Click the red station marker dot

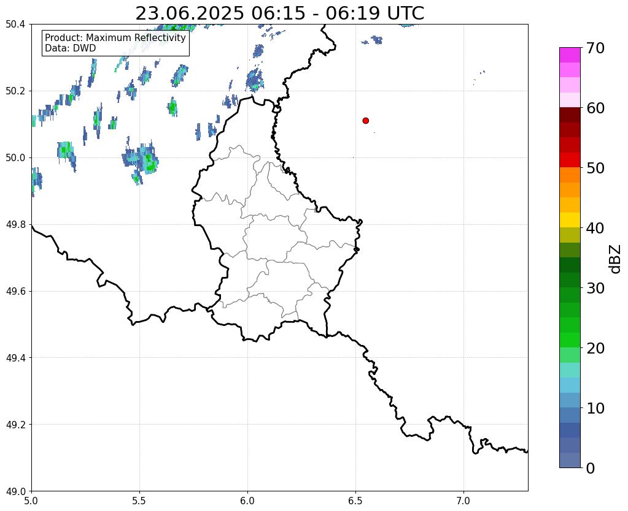(365, 120)
